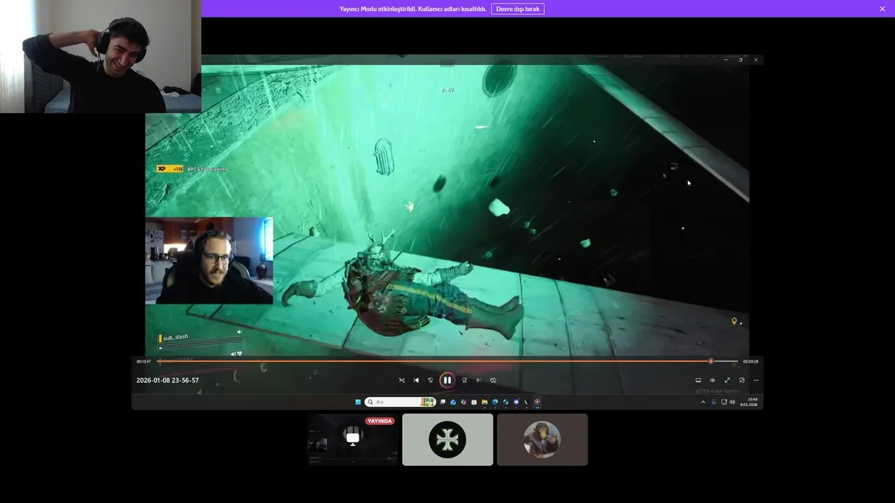
Task: Select the cross avatar participant tile
Action: pyautogui.click(x=447, y=439)
